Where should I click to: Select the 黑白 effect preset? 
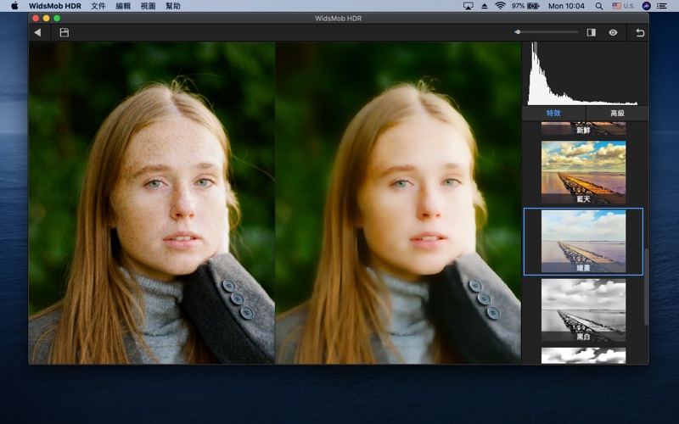(x=583, y=311)
